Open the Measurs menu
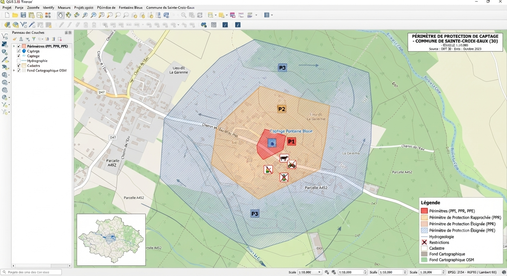 pos(64,8)
